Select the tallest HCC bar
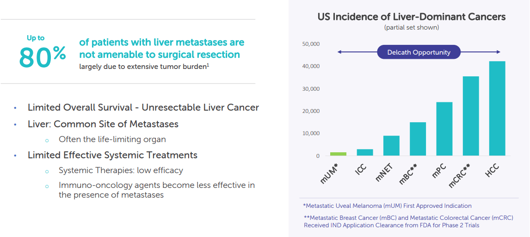 coord(497,108)
